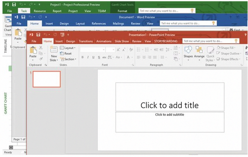Select slide 1 thumbnail

47,79
